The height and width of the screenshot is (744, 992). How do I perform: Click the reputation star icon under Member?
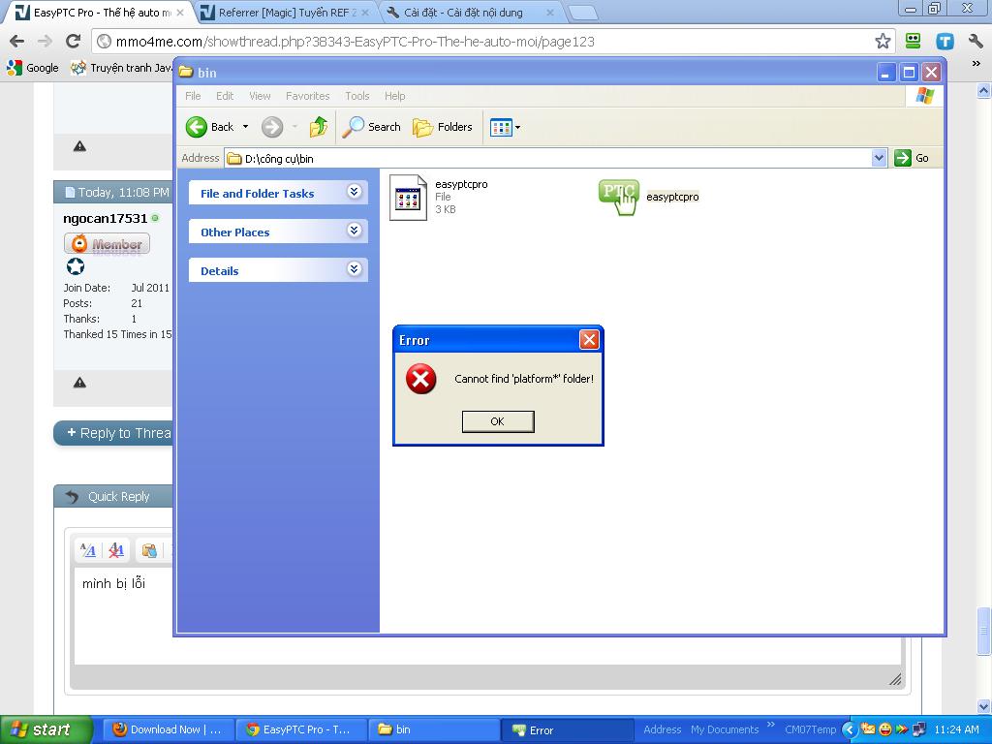point(76,266)
